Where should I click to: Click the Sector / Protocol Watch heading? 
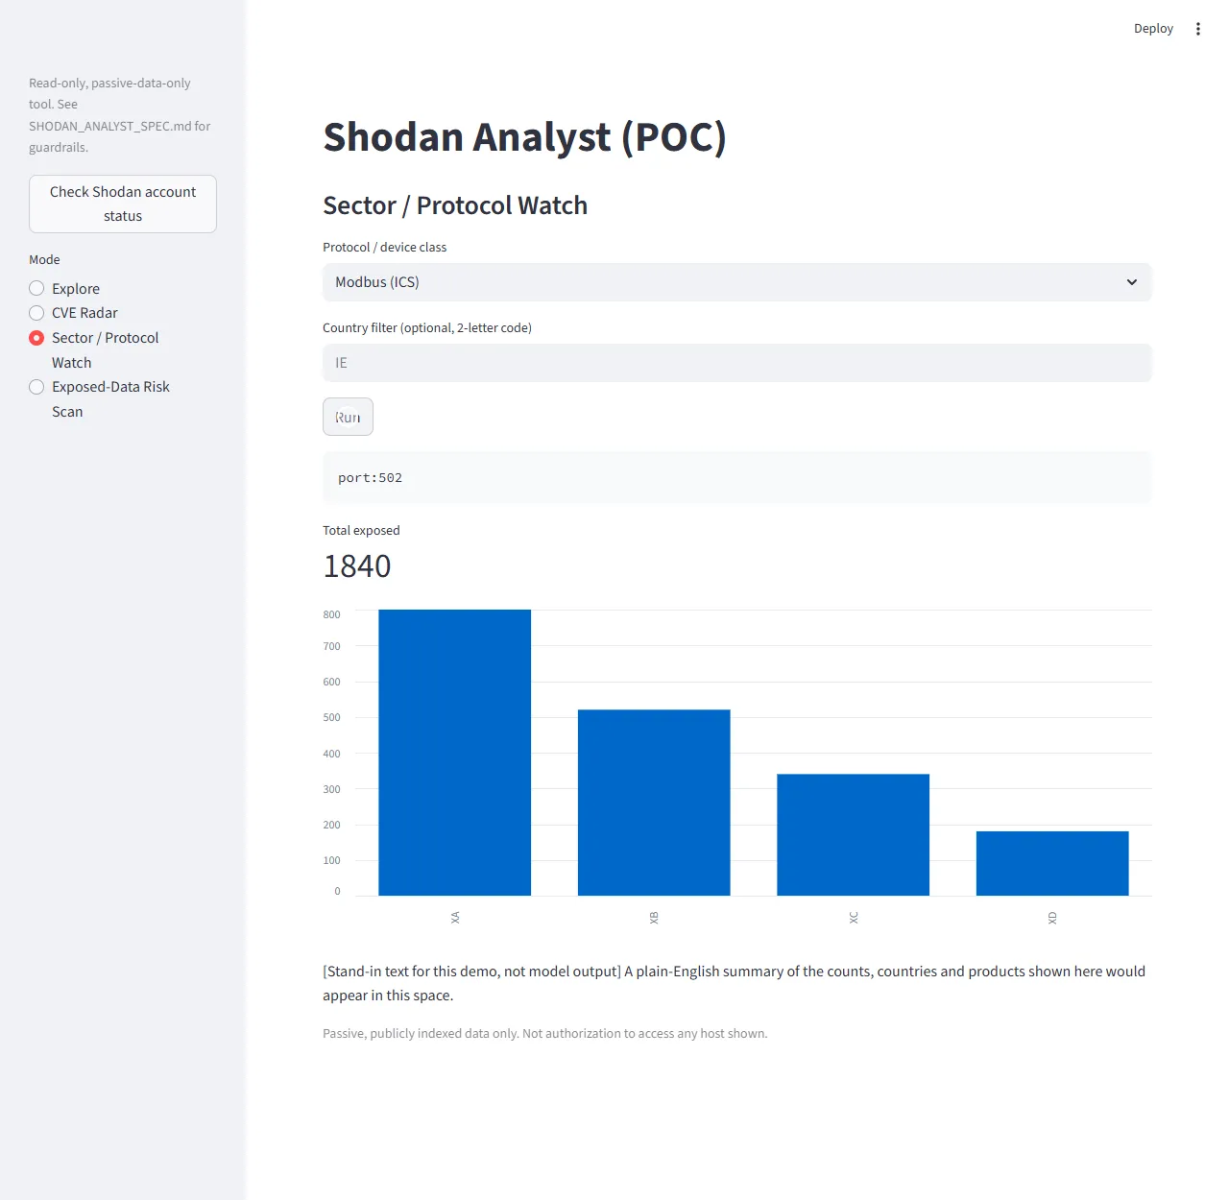pyautogui.click(x=455, y=205)
